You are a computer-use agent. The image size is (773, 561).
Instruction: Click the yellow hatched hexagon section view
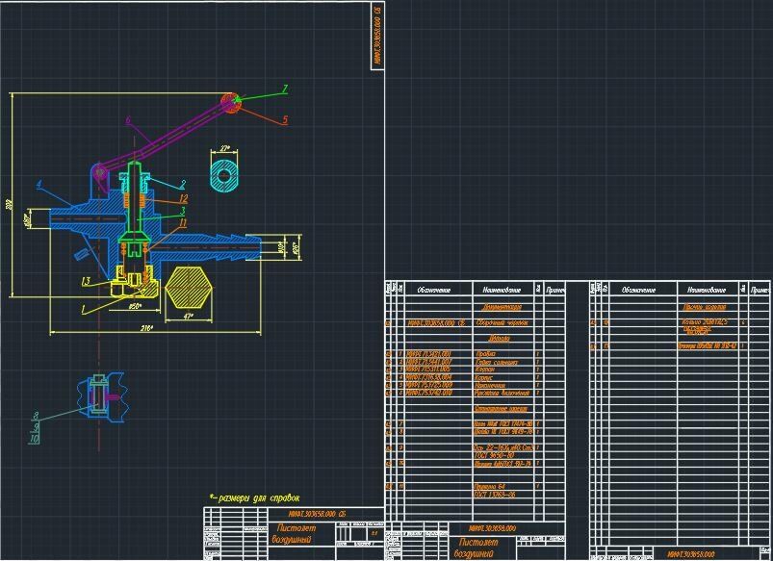pos(189,288)
